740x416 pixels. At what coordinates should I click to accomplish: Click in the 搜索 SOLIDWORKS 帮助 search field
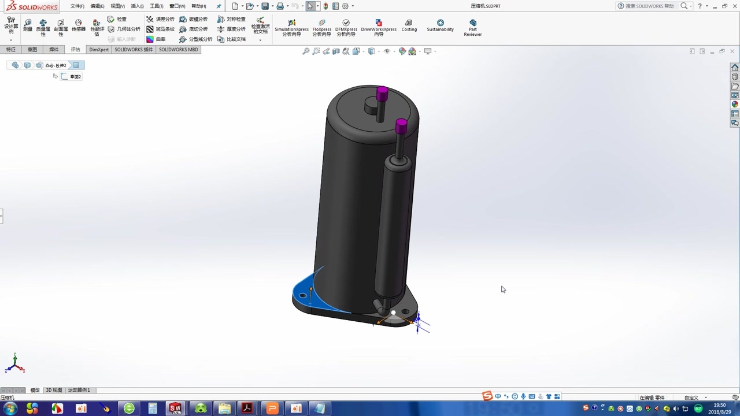[x=649, y=6]
